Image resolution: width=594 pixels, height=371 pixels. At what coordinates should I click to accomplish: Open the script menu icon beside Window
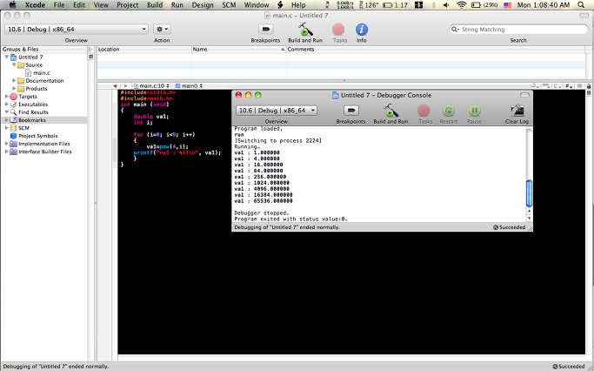point(280,5)
